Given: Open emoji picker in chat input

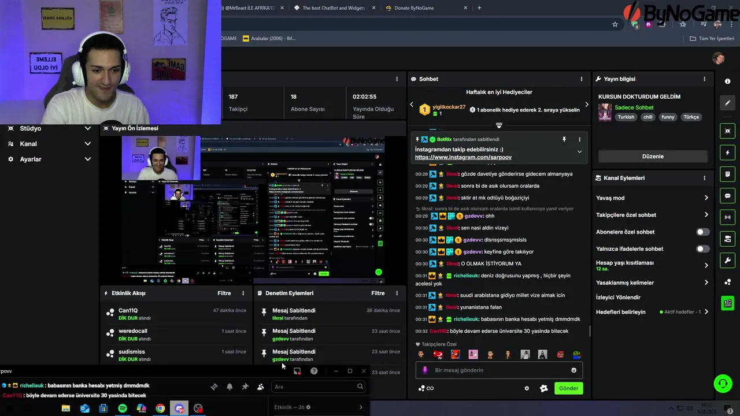Looking at the screenshot, I should 574,370.
